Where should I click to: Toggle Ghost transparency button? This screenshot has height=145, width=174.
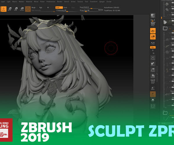click(x=153, y=94)
